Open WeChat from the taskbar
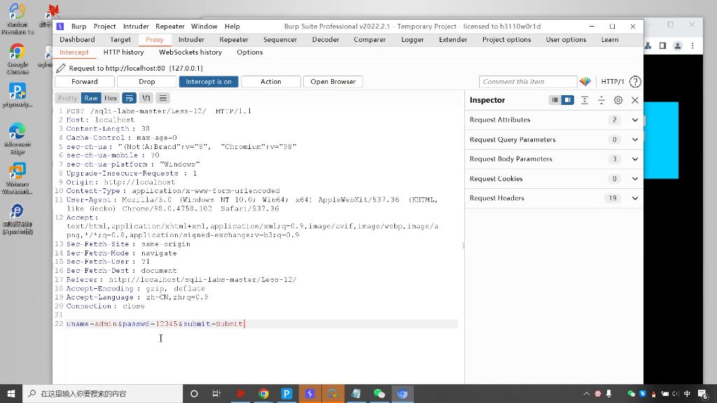717x403 pixels. coord(379,393)
